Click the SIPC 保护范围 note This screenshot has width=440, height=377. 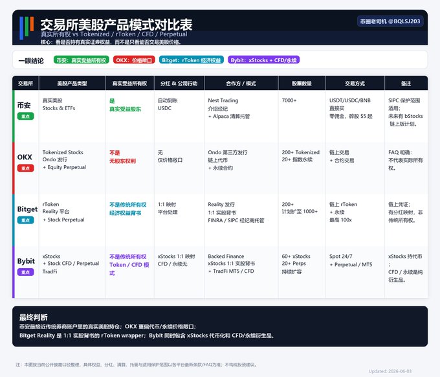click(x=404, y=100)
